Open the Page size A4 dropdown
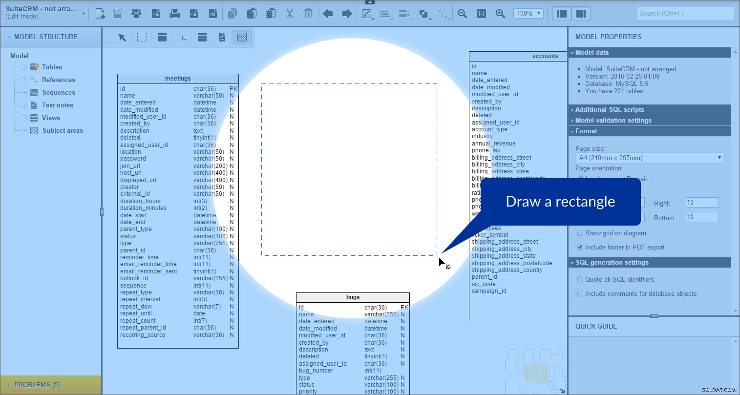 [649, 158]
